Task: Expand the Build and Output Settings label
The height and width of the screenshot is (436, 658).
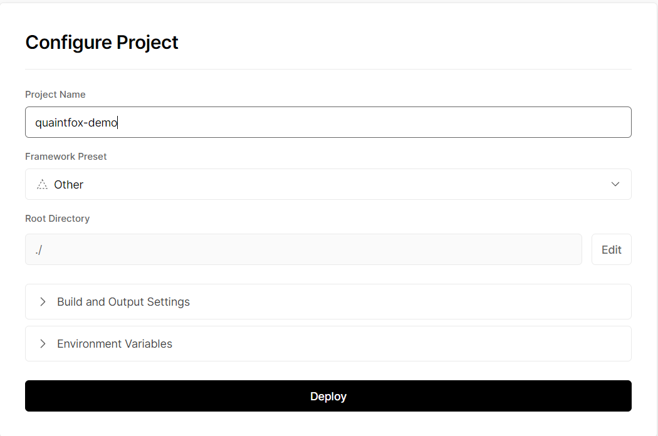Action: [123, 302]
